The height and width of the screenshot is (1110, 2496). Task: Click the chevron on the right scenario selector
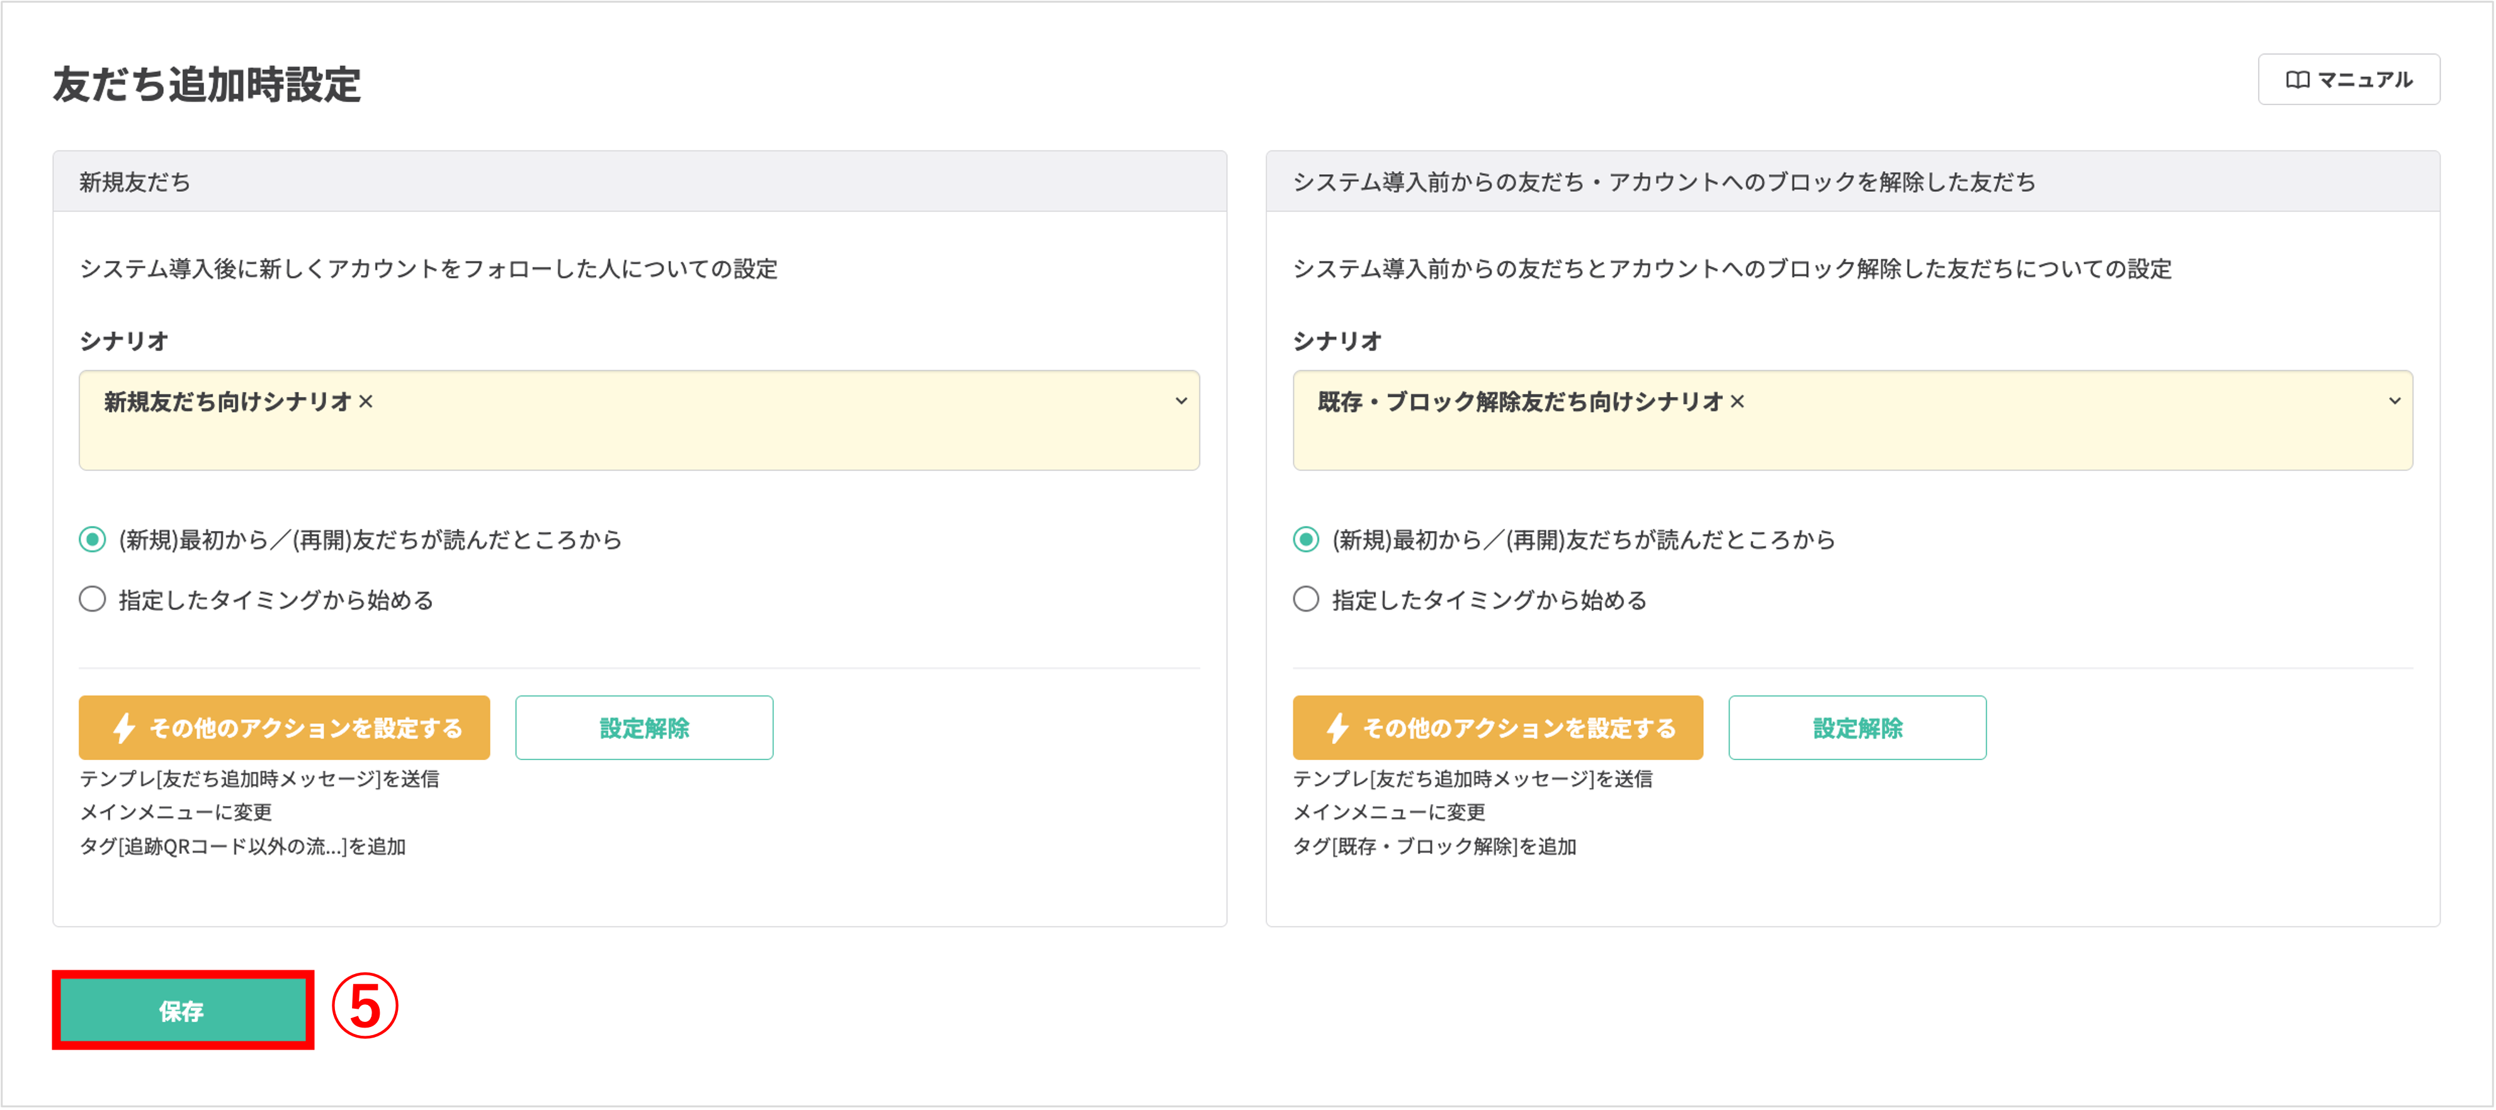(2395, 401)
